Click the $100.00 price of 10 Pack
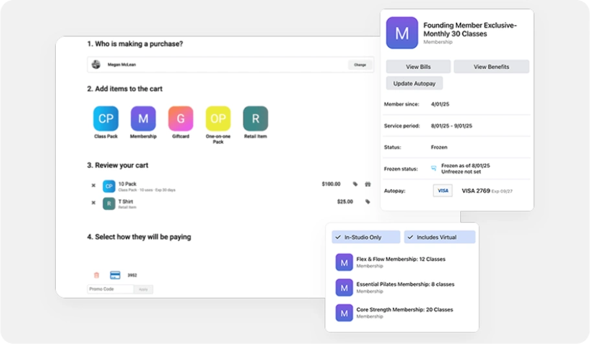This screenshot has width=590, height=344. [x=331, y=184]
